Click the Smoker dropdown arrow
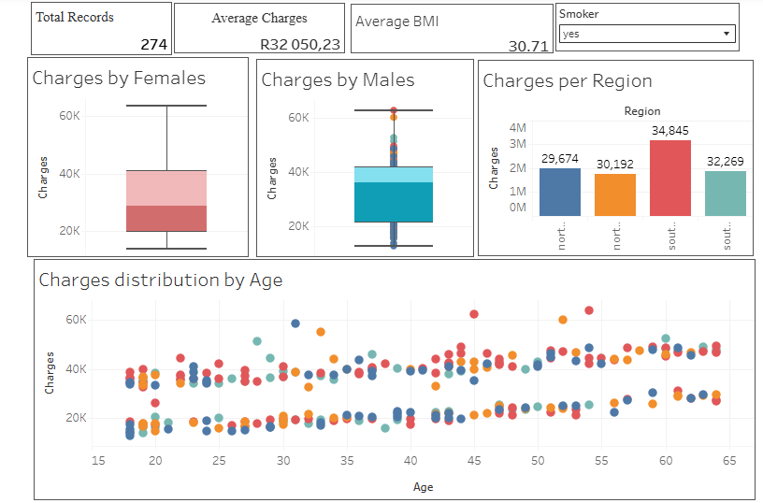The width and height of the screenshot is (763, 503). [x=727, y=34]
